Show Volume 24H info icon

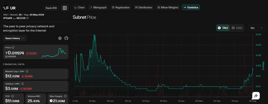coord(23,84)
